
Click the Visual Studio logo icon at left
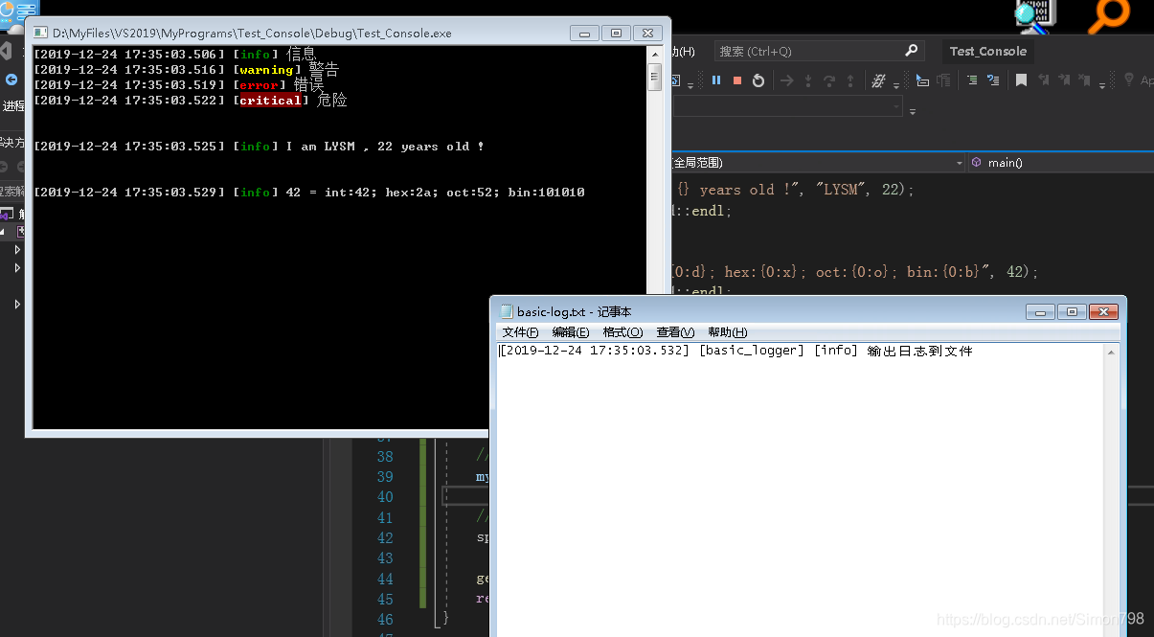[x=5, y=51]
